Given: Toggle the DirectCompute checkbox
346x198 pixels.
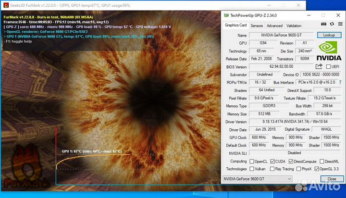Looking at the screenshot, I should [x=291, y=161].
